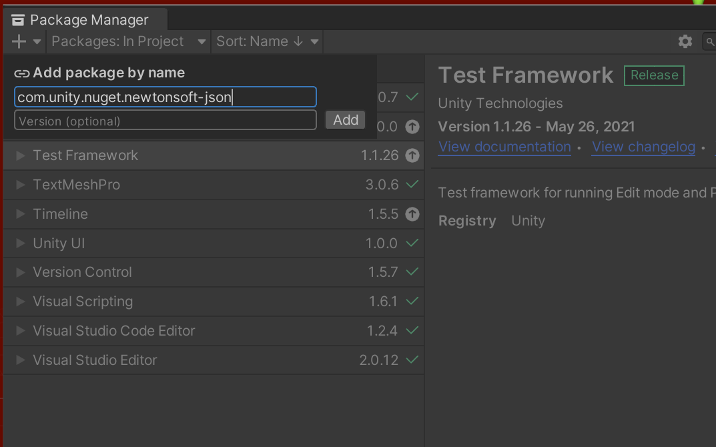716x447 pixels.
Task: Expand the TextMeshPro package row
Action: (x=20, y=185)
